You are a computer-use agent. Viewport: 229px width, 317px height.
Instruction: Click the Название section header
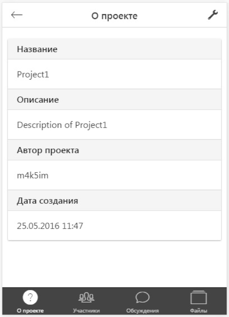[x=114, y=49]
